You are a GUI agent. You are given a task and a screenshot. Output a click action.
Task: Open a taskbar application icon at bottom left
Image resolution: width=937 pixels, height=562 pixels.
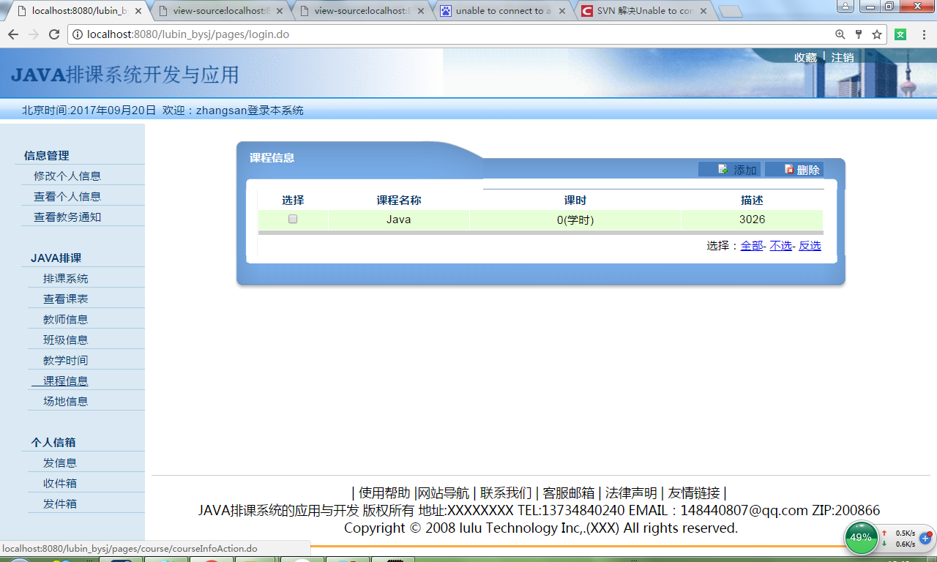coord(121,559)
